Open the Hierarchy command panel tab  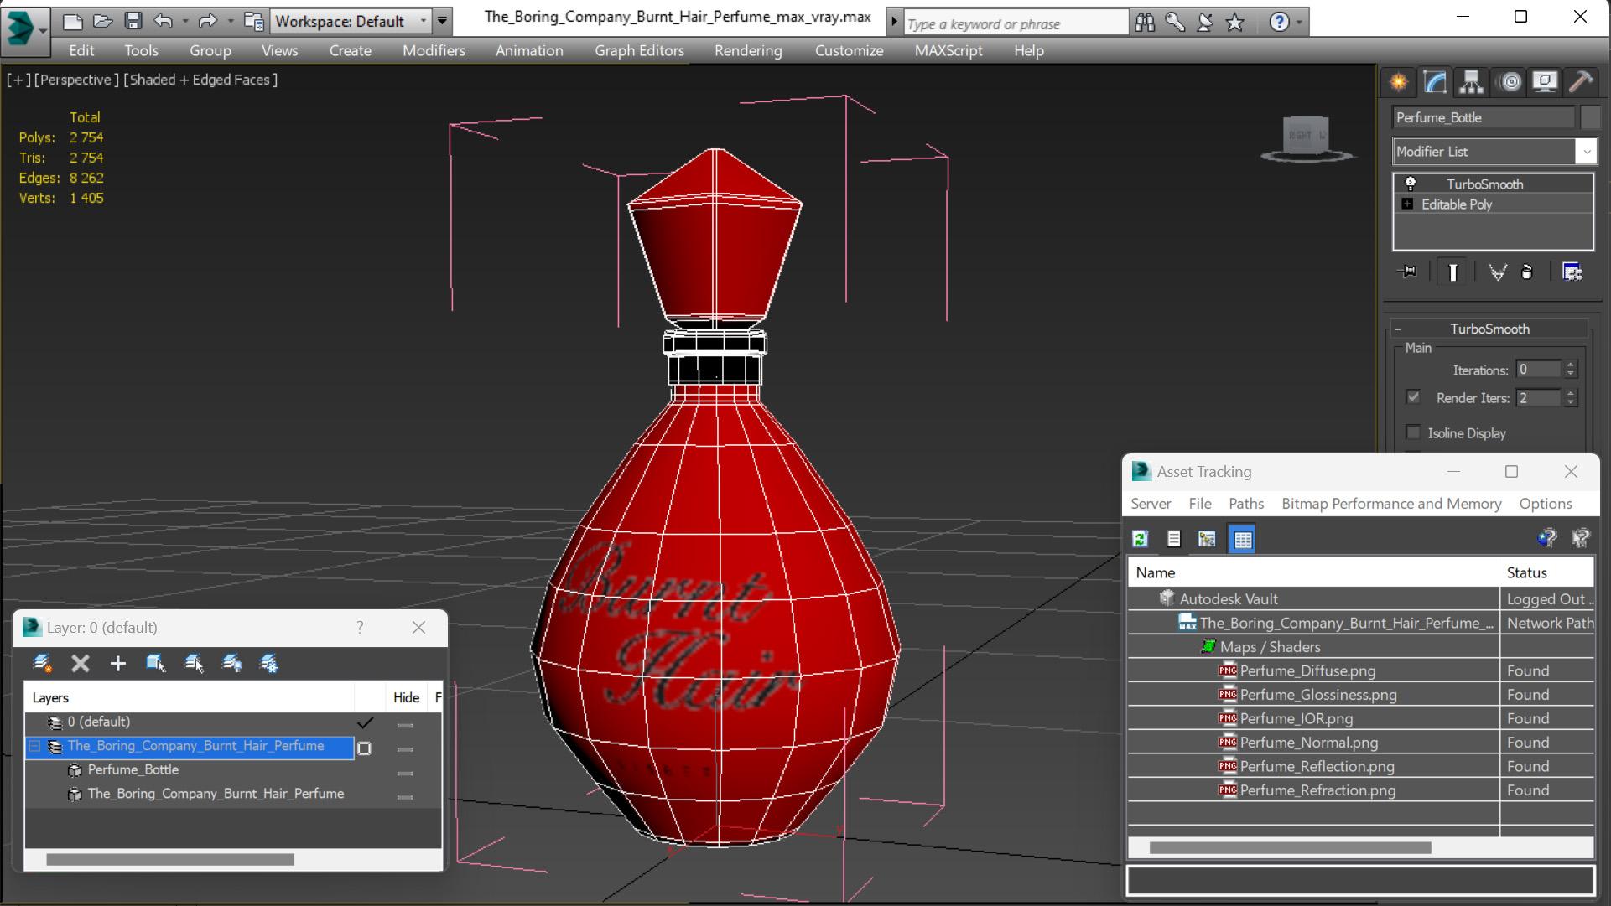point(1471,81)
